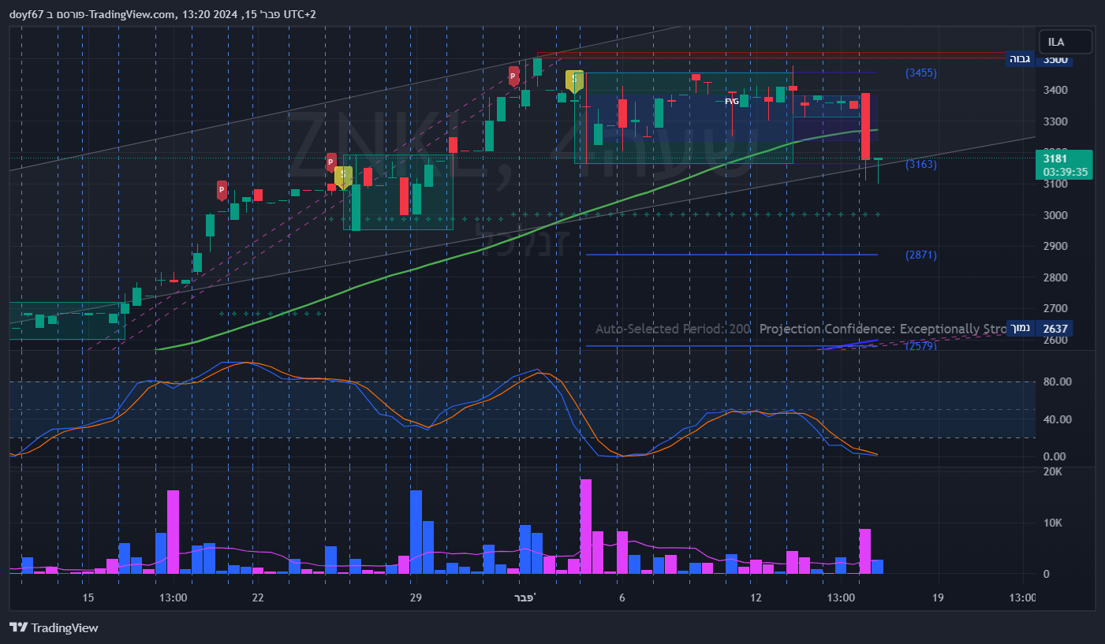Click the (3163) level label
Screen dimensions: 1105x644
pyautogui.click(x=920, y=165)
